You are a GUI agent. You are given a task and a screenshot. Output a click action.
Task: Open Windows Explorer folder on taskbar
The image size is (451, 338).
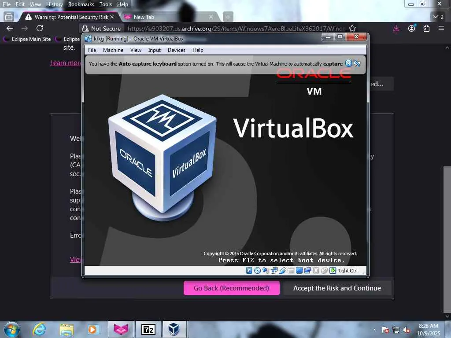tap(67, 329)
